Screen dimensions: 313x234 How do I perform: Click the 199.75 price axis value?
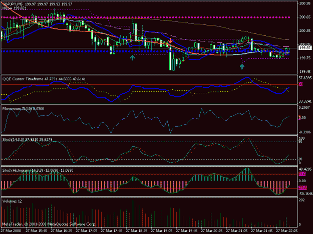pyautogui.click(x=305, y=58)
